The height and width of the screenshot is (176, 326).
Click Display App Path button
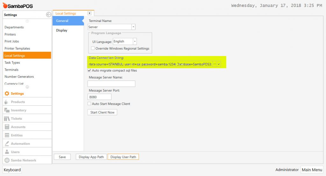point(91,157)
